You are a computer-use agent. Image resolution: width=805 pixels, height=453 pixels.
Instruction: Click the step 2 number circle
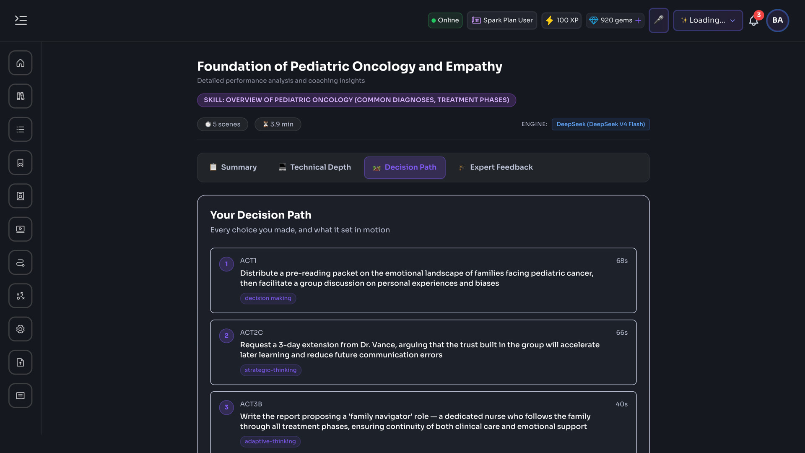tap(226, 336)
